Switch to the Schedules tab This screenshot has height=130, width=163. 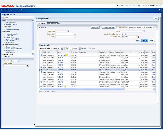click(53, 23)
